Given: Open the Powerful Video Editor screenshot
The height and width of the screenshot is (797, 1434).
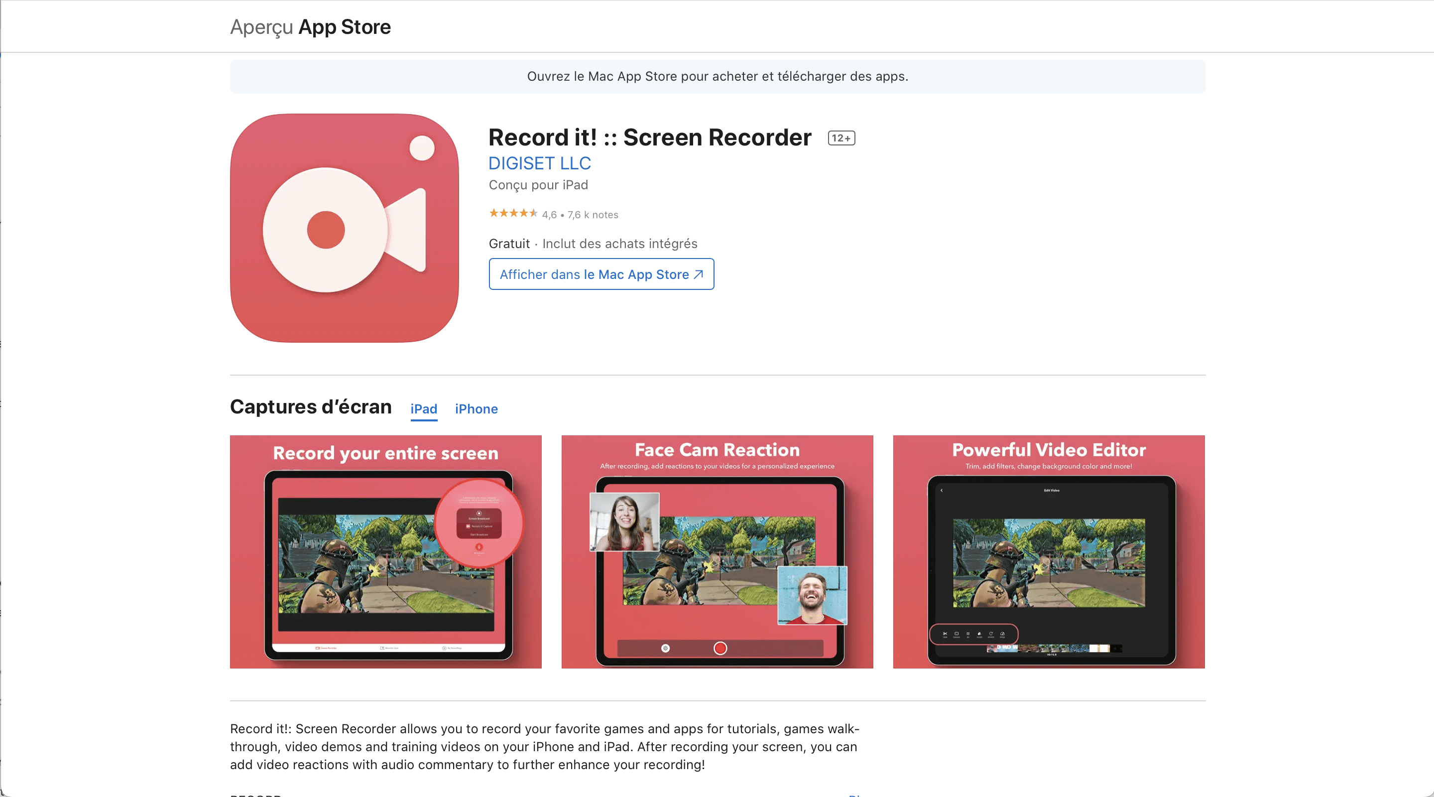Looking at the screenshot, I should point(1048,551).
